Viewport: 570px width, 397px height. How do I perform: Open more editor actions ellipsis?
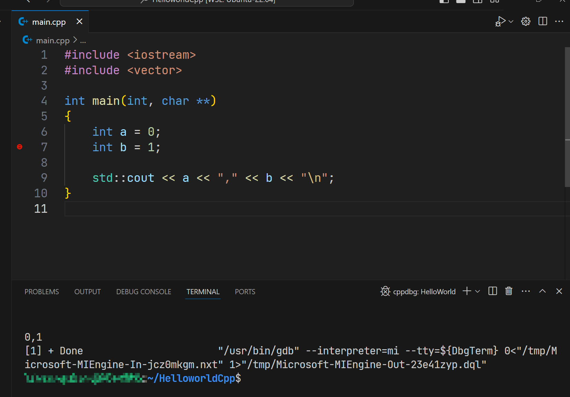(560, 21)
